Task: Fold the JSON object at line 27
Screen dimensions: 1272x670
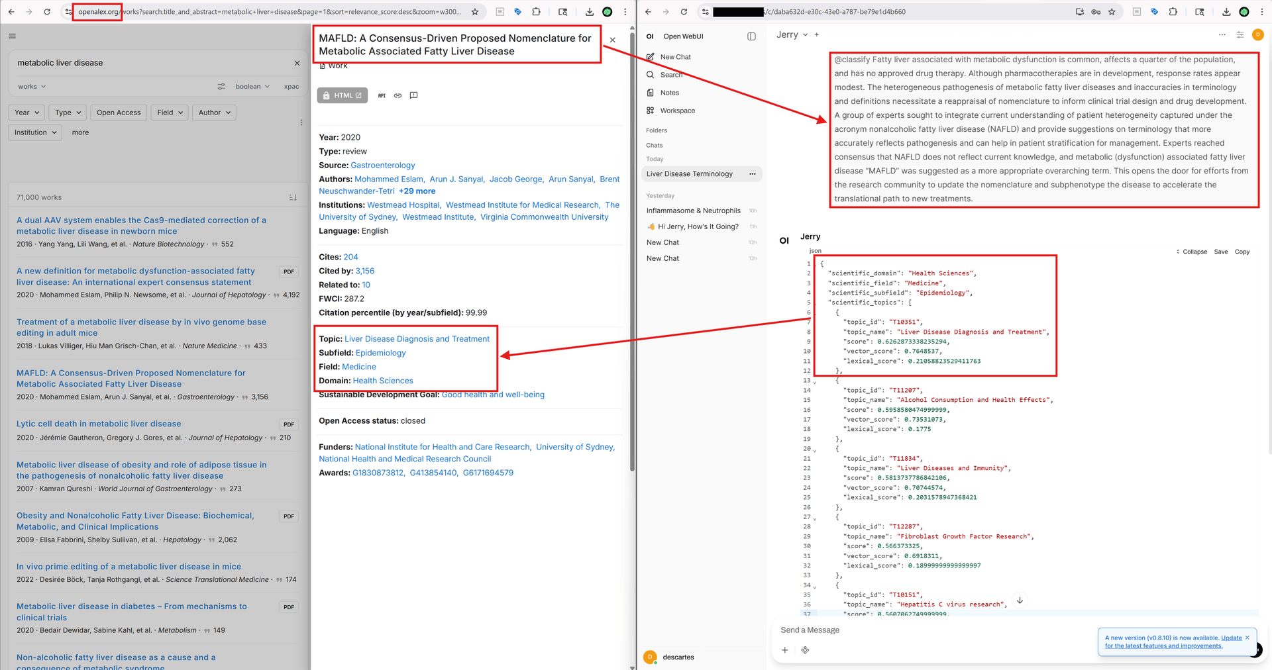Action: tap(815, 518)
